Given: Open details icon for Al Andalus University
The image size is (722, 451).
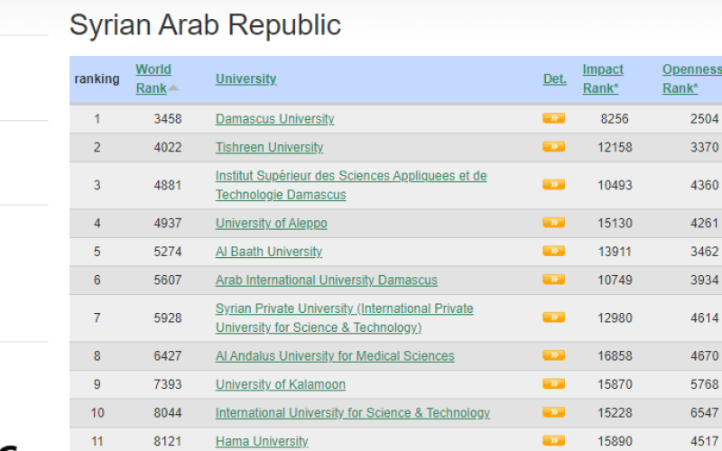Looking at the screenshot, I should 553,355.
